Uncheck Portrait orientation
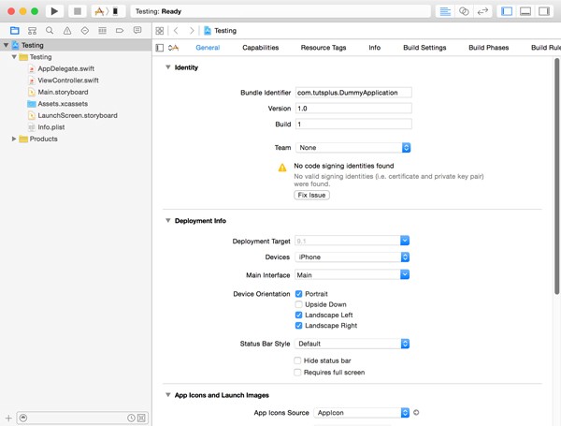The height and width of the screenshot is (426, 561). tap(299, 294)
